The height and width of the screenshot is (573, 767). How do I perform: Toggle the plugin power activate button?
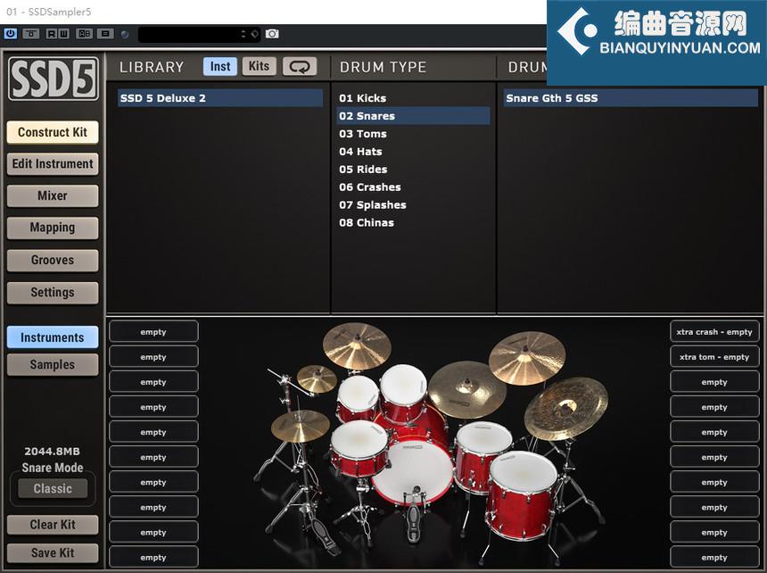tap(11, 34)
